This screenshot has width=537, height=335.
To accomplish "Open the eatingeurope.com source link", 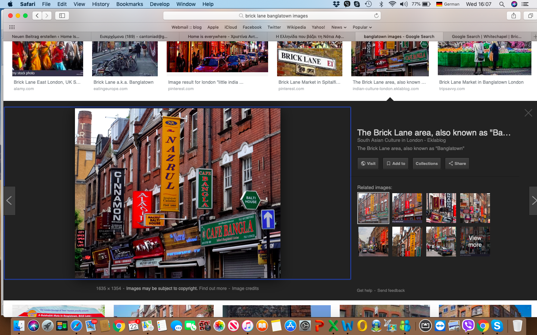I will point(110,89).
